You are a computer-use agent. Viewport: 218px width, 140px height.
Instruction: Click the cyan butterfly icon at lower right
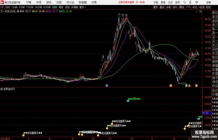(x=199, y=119)
